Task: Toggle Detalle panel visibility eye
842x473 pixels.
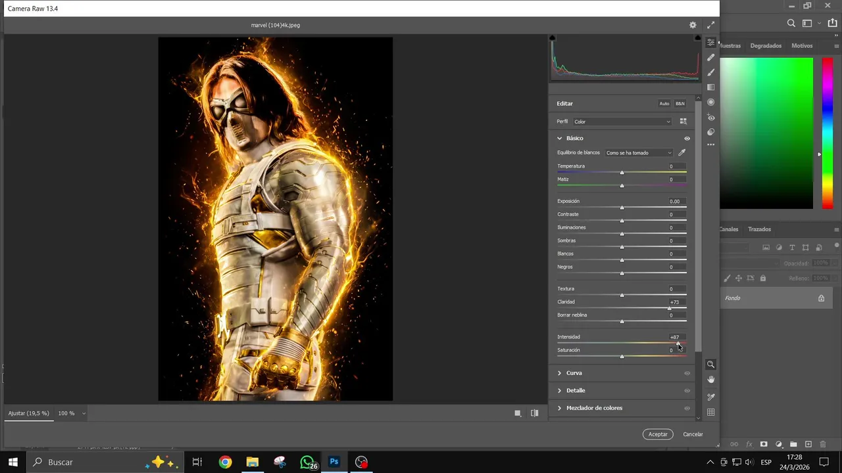Action: pos(687,391)
